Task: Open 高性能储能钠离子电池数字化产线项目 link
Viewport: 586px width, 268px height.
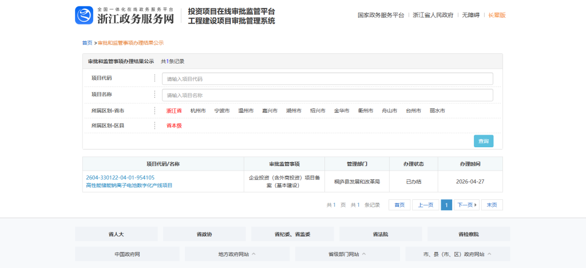Action: pyautogui.click(x=129, y=186)
